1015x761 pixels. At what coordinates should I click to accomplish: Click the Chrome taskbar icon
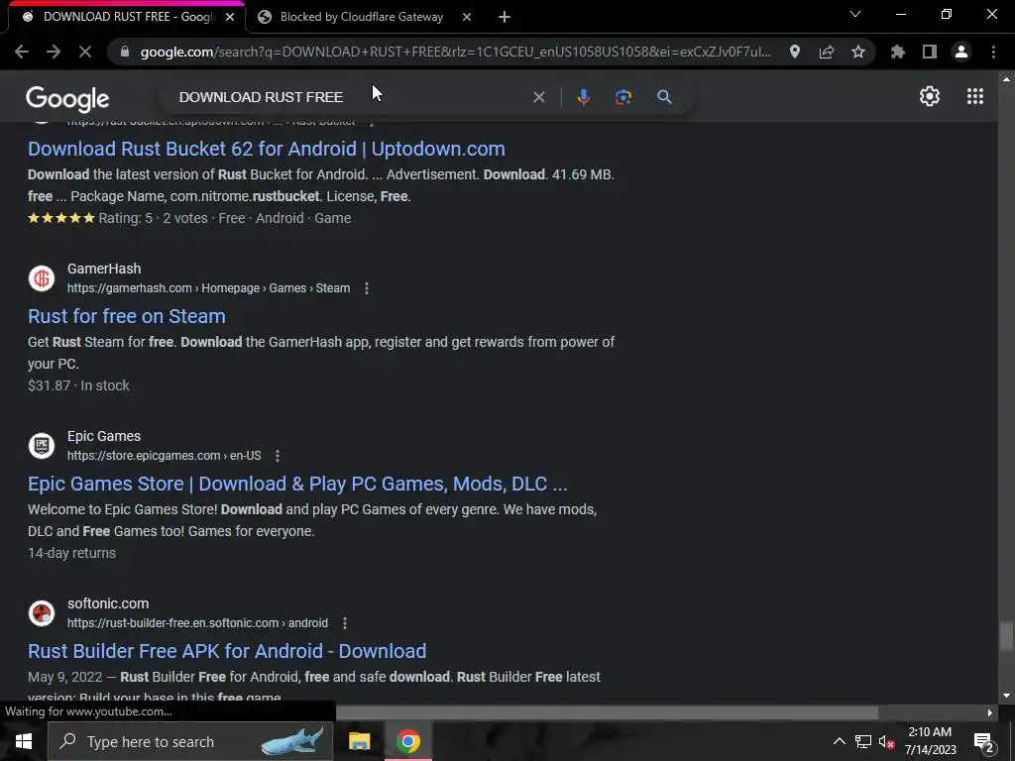pos(407,741)
